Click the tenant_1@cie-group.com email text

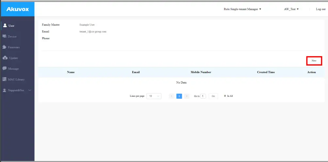point(93,32)
